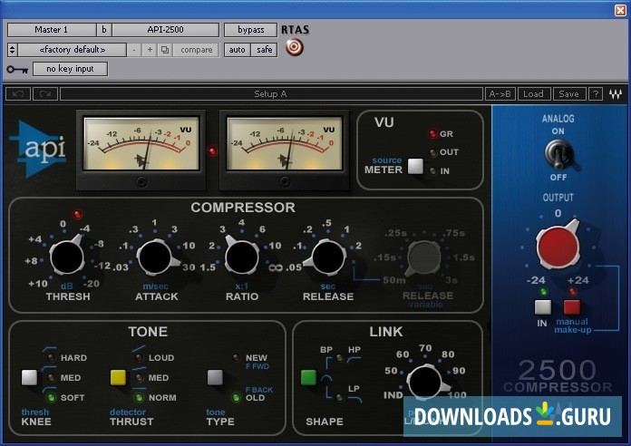This screenshot has height=446, width=631.
Task: Click the Waves logo icon in toolbar
Action: point(616,93)
